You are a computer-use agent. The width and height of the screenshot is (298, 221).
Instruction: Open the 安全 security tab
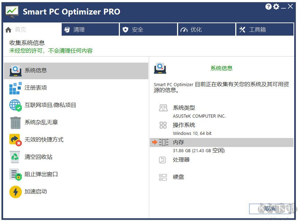tap(148, 29)
